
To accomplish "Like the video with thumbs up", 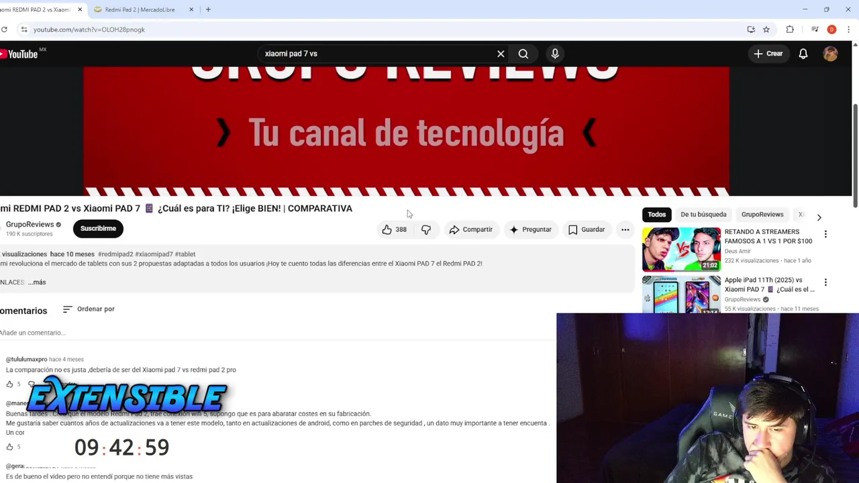I will pos(394,229).
